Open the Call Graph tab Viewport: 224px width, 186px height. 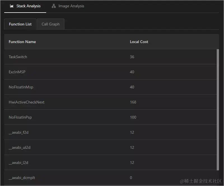(51, 24)
